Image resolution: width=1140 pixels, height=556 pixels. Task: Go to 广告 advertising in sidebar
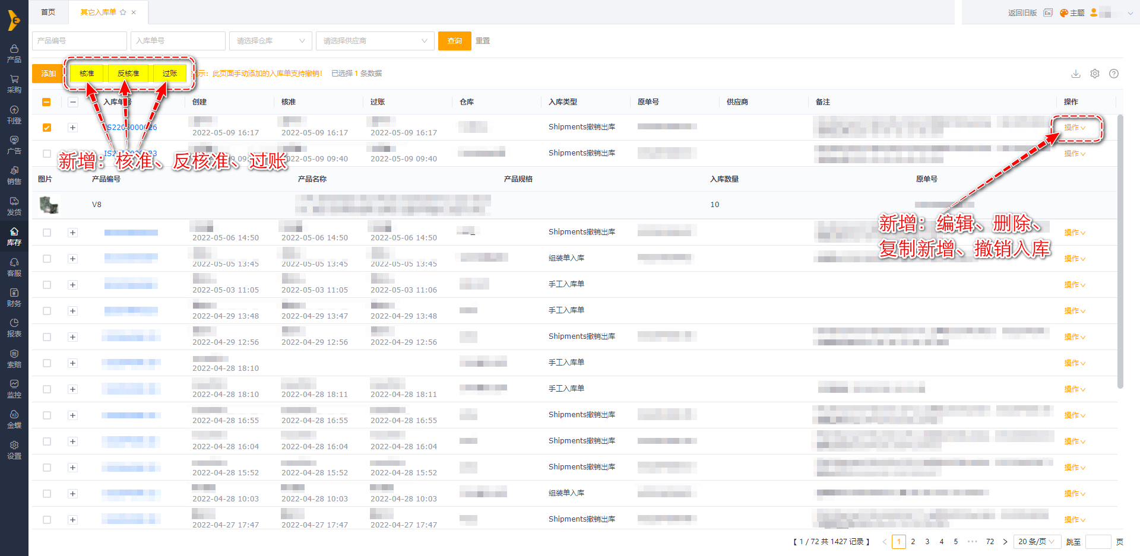[14, 144]
